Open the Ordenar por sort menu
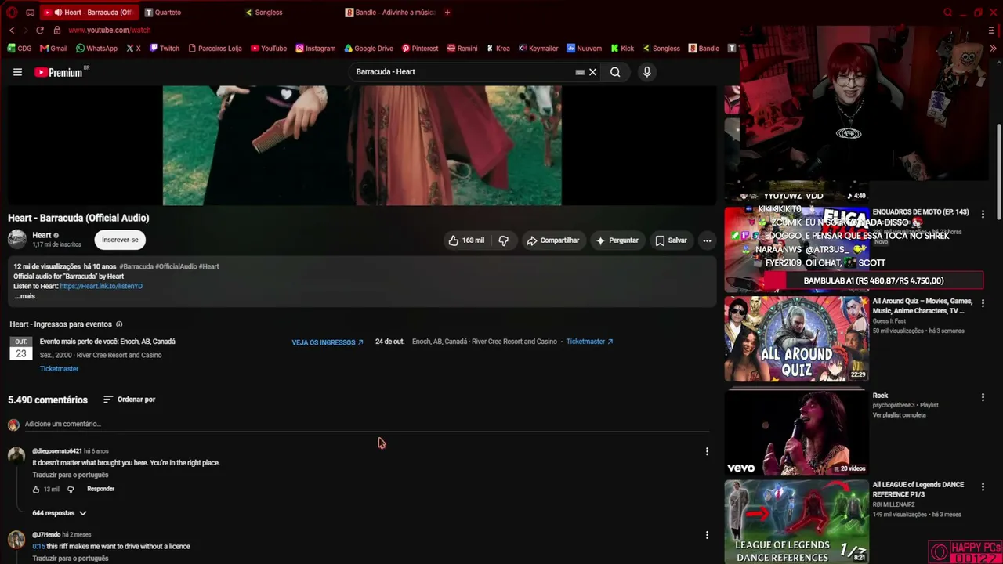 coord(129,399)
